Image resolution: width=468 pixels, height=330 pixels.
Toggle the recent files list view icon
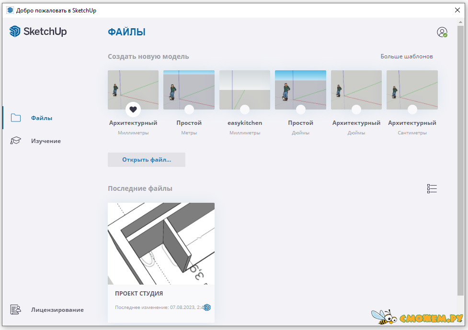pyautogui.click(x=432, y=189)
